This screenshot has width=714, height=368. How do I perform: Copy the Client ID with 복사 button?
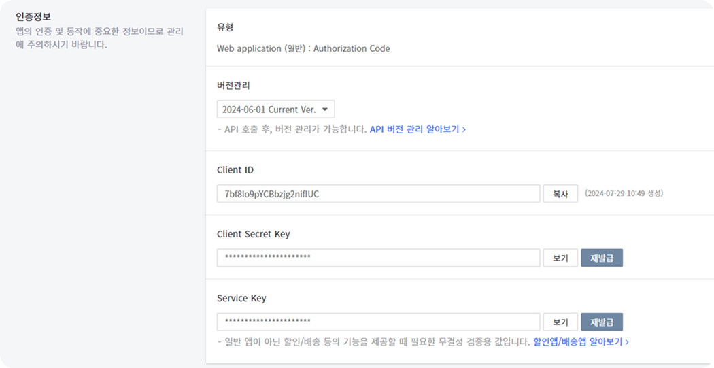[x=560, y=194]
